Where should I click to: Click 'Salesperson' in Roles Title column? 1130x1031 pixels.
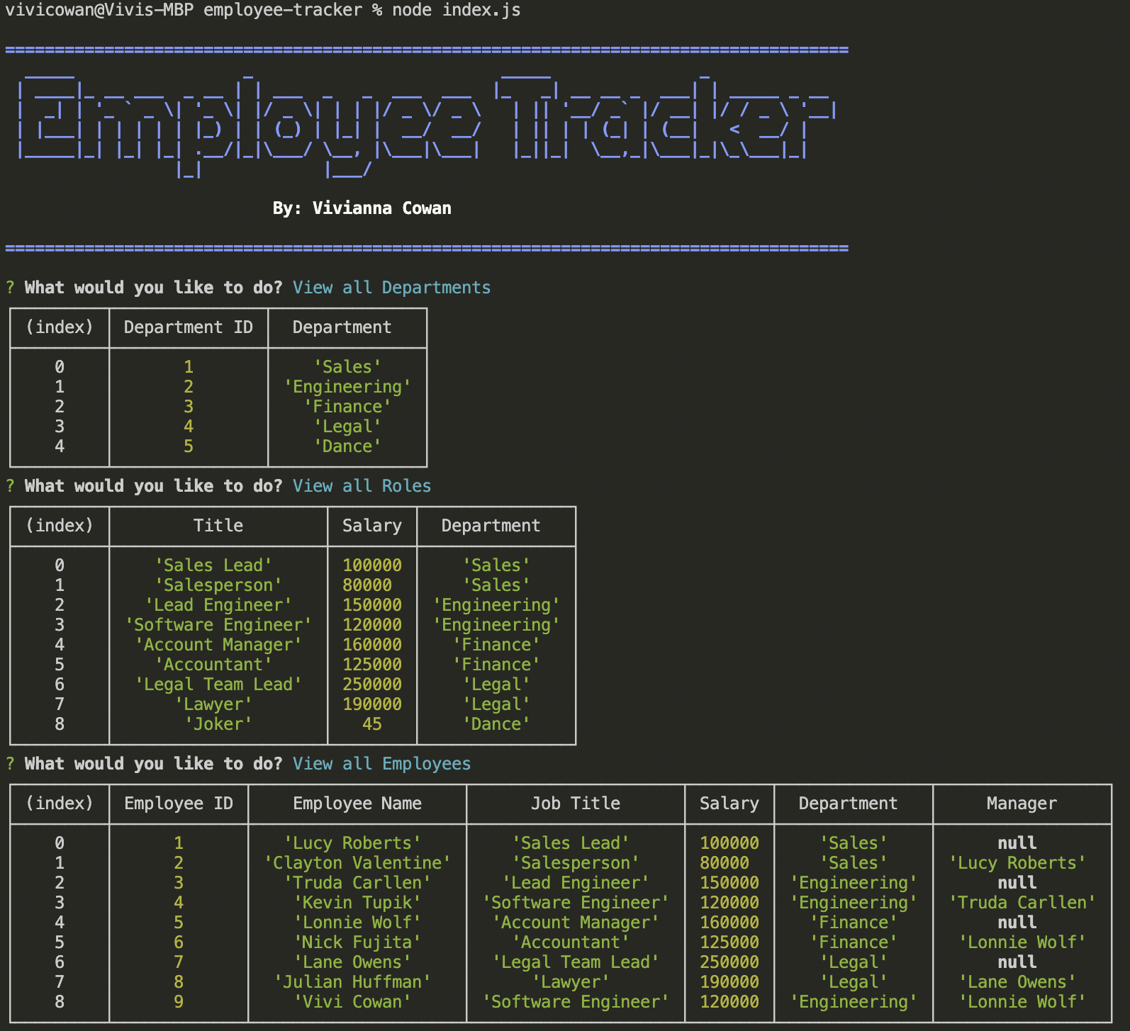coord(218,585)
